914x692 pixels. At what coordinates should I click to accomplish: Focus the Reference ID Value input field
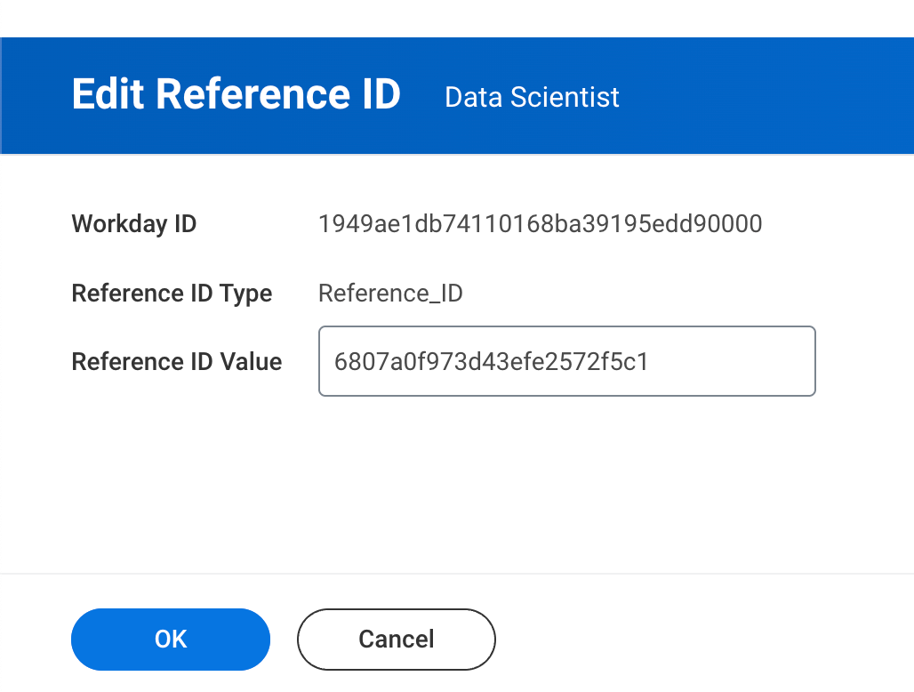click(x=566, y=361)
